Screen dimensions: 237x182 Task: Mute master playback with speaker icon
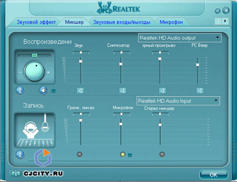coord(44,90)
